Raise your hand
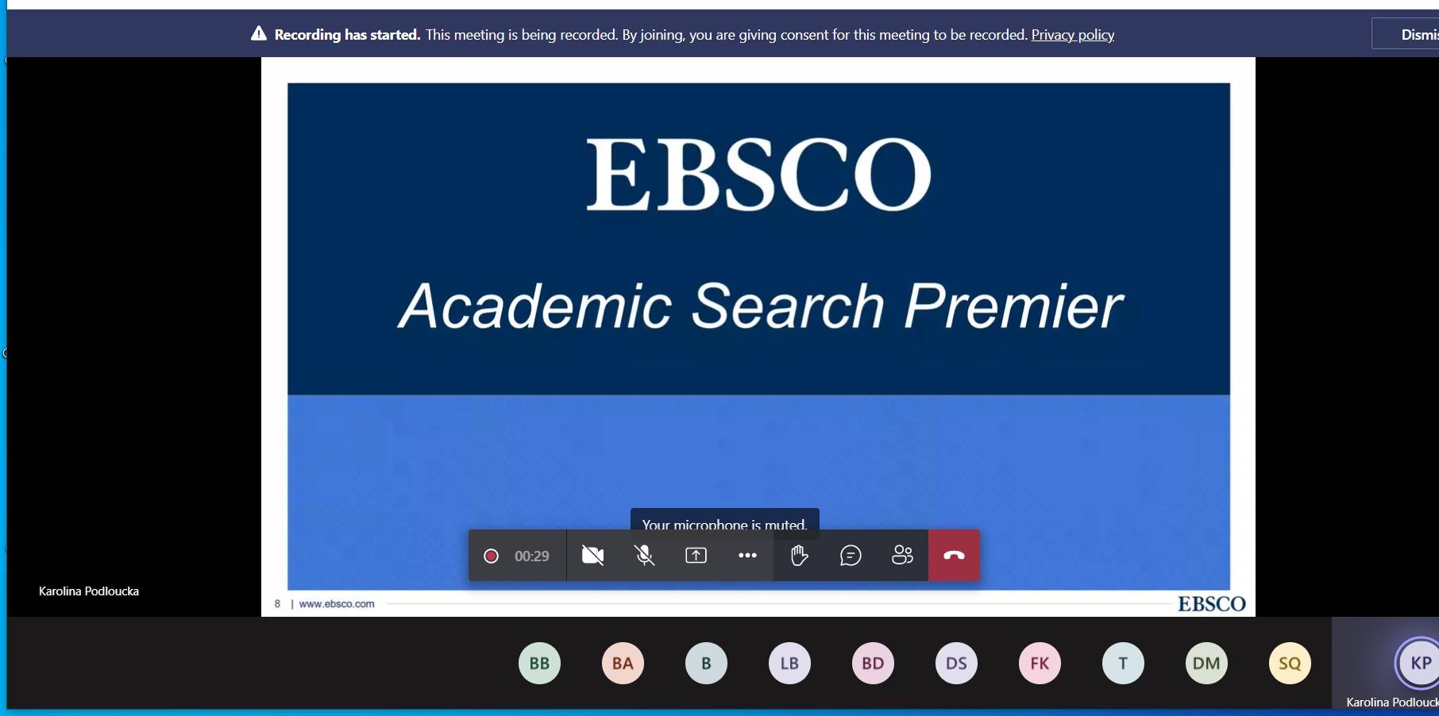 (x=799, y=556)
